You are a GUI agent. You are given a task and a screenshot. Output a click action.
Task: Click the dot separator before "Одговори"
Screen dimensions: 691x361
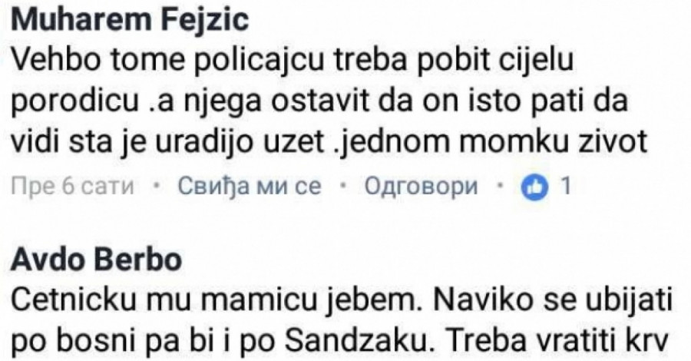tap(343, 186)
